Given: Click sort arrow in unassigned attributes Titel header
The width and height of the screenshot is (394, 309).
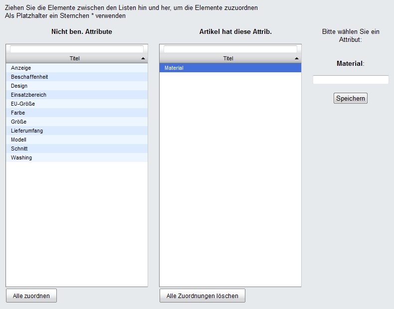Looking at the screenshot, I should pyautogui.click(x=144, y=58).
